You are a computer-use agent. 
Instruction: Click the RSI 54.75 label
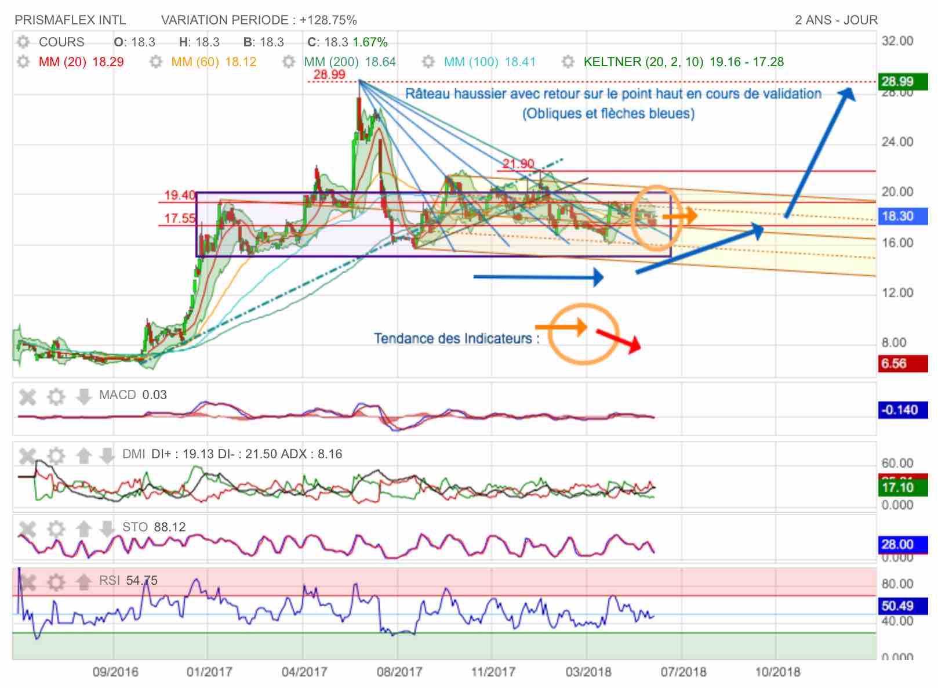coord(128,581)
